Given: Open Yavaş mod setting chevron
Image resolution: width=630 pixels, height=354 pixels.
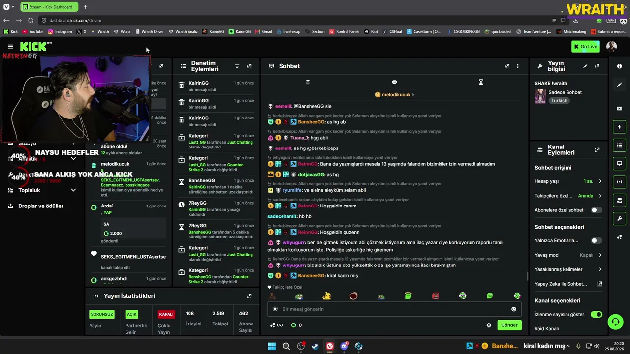Looking at the screenshot, I should pos(600,255).
